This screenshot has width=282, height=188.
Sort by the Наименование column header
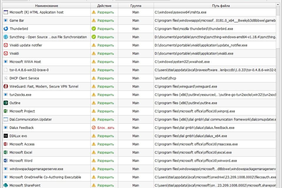tap(46, 6)
